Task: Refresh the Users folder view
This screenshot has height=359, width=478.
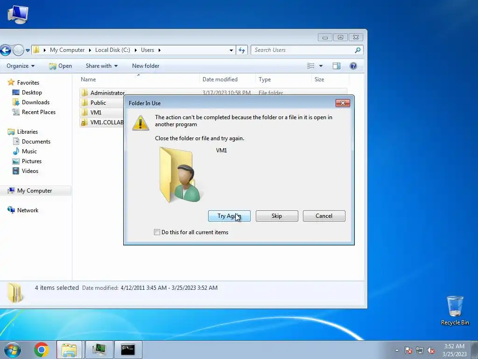Action: pos(242,50)
